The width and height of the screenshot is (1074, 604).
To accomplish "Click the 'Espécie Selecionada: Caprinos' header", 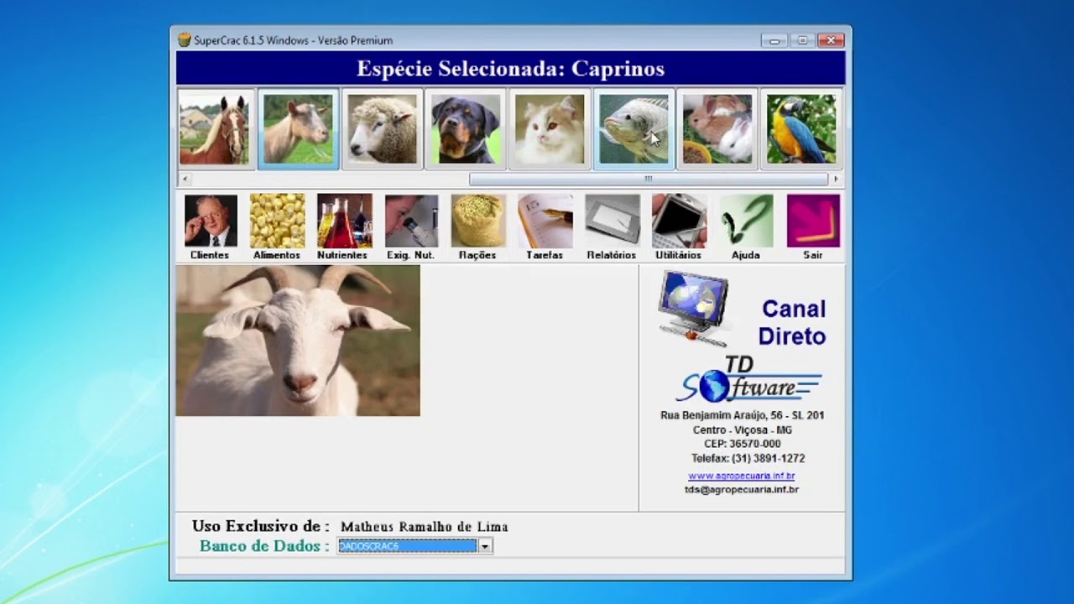I will (x=510, y=68).
